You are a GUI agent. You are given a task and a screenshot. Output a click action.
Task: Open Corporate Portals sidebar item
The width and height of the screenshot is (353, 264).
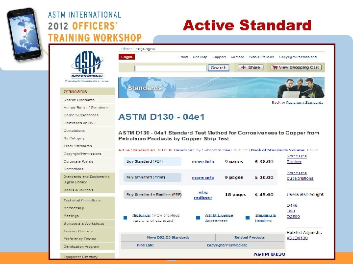coord(78,161)
